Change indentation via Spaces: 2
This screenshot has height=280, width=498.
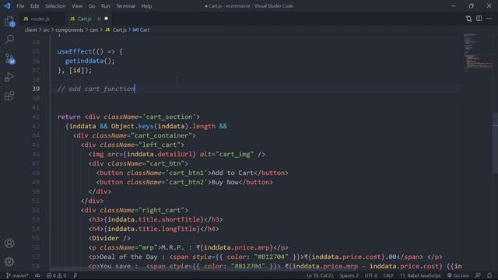tap(349, 275)
